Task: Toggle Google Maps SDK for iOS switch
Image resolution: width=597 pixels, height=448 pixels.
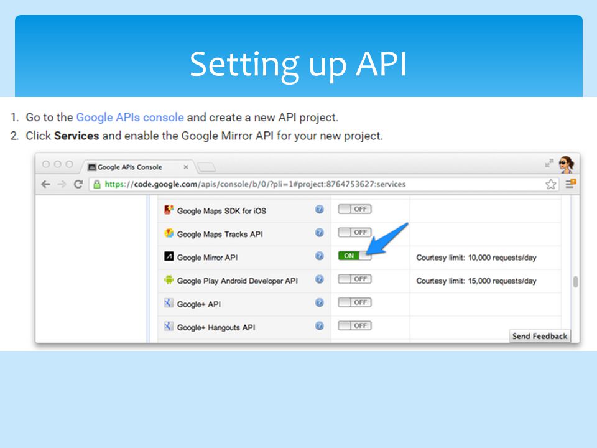Action: [x=355, y=209]
